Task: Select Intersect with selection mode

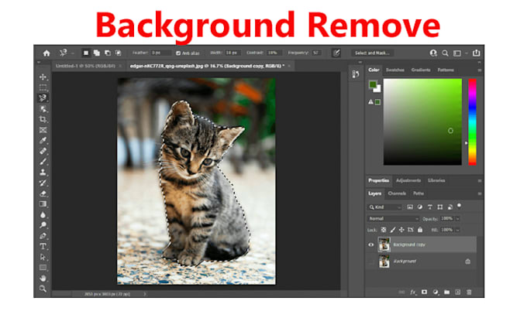Action: [119, 53]
